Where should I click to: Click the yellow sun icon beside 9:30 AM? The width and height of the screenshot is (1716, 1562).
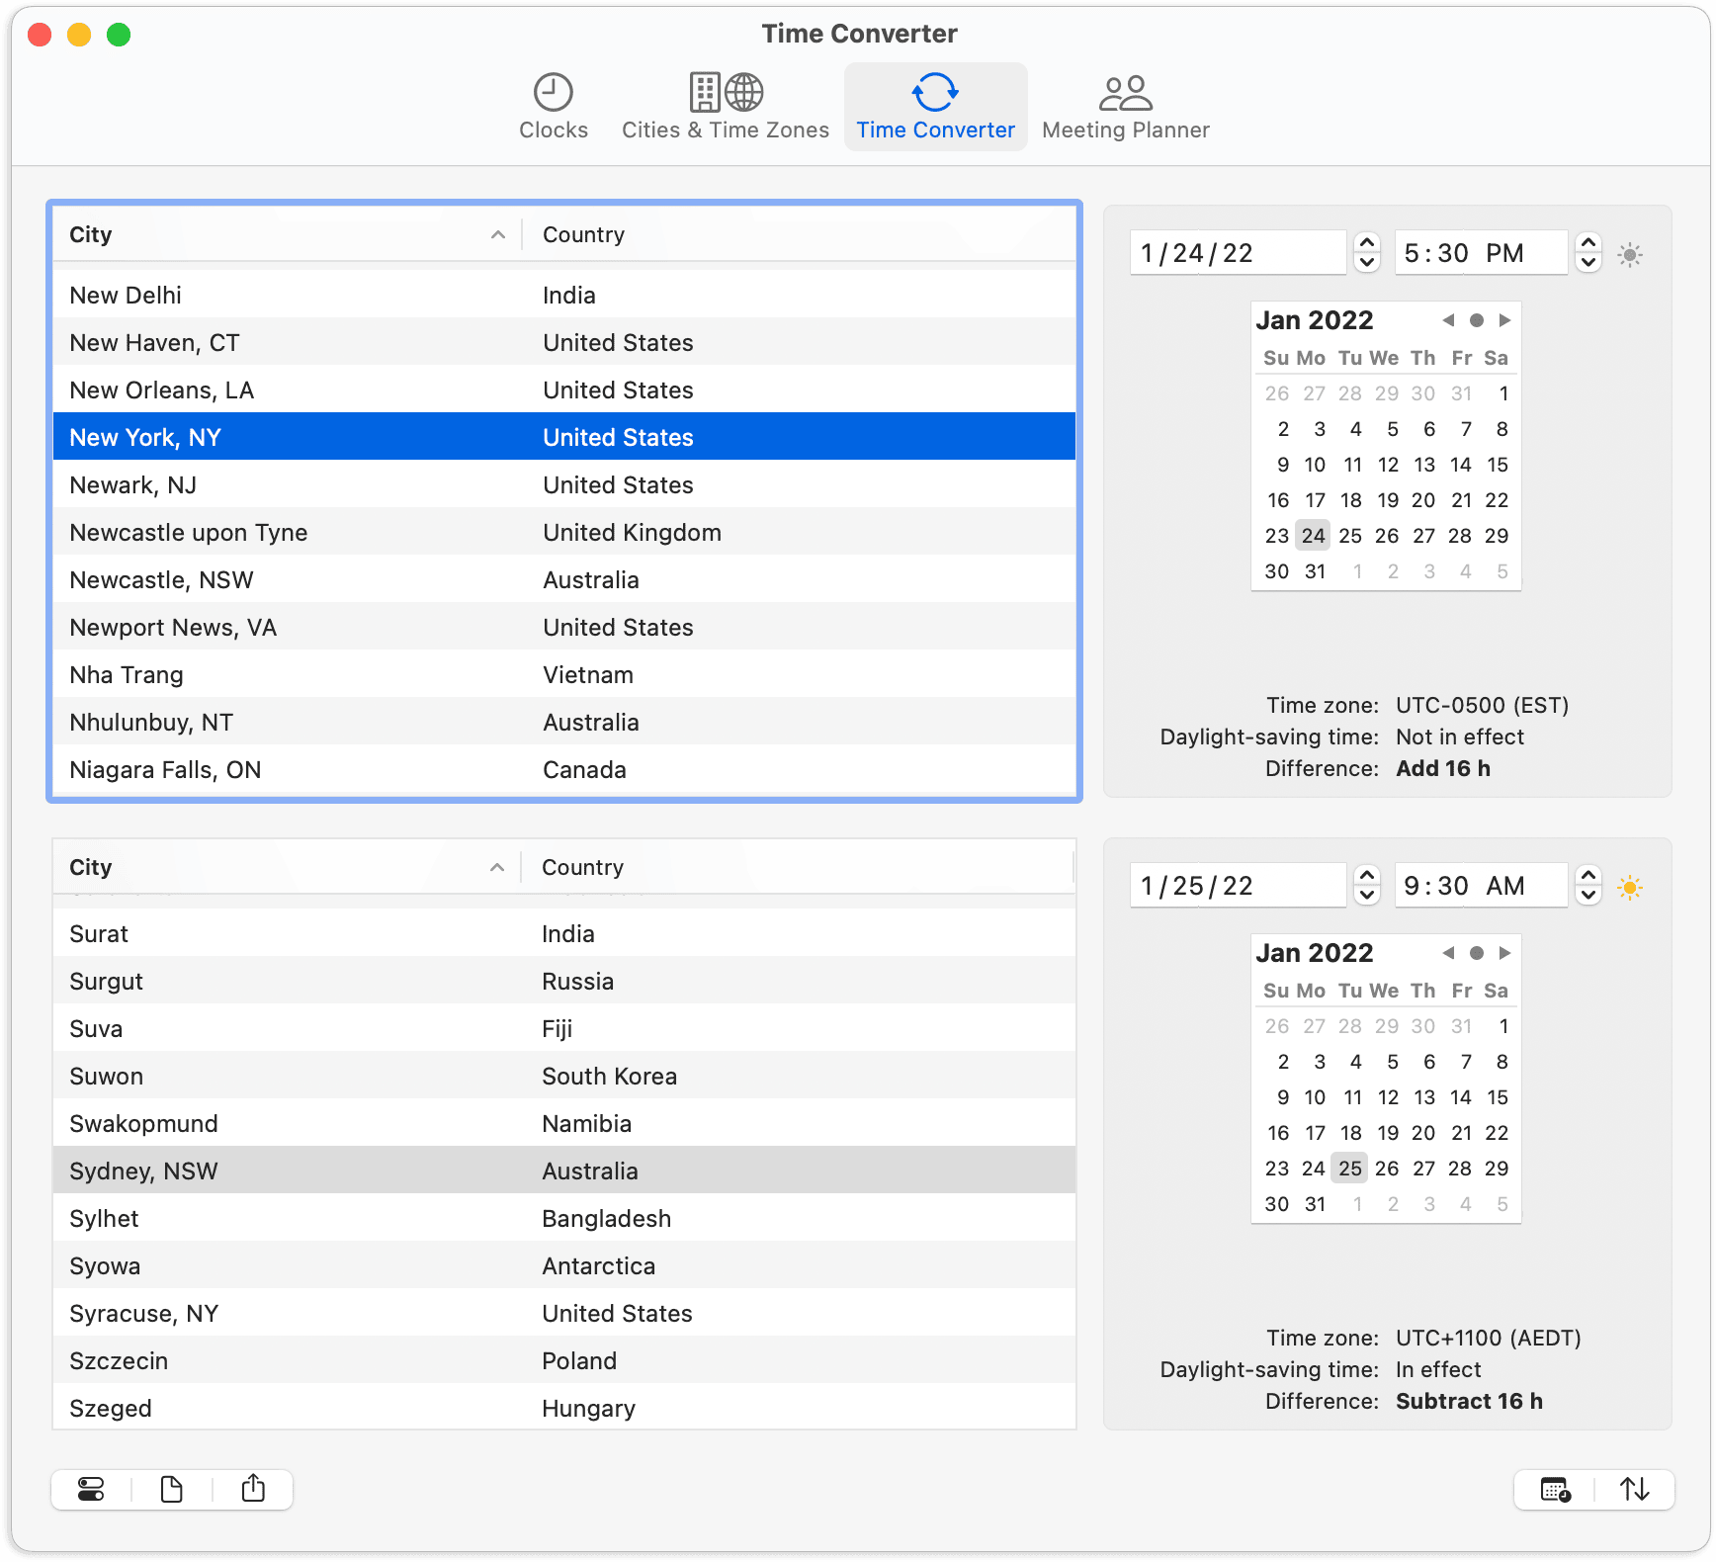1630,888
